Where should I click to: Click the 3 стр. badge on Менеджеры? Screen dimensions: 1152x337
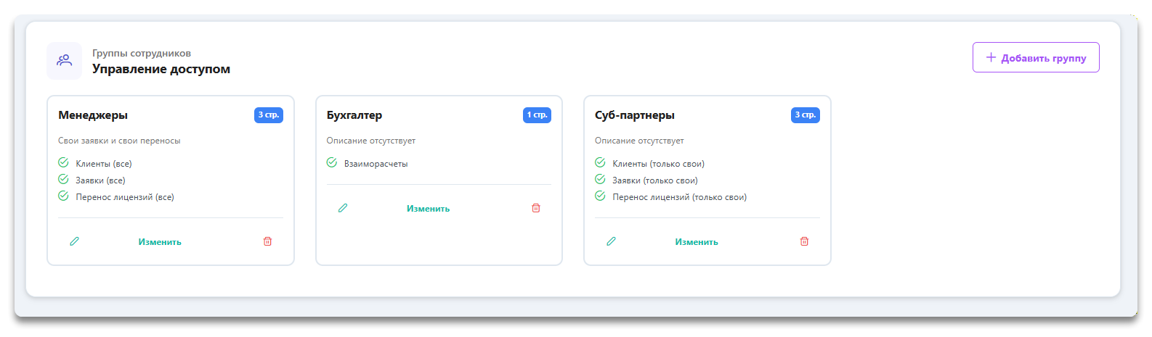pyautogui.click(x=269, y=115)
